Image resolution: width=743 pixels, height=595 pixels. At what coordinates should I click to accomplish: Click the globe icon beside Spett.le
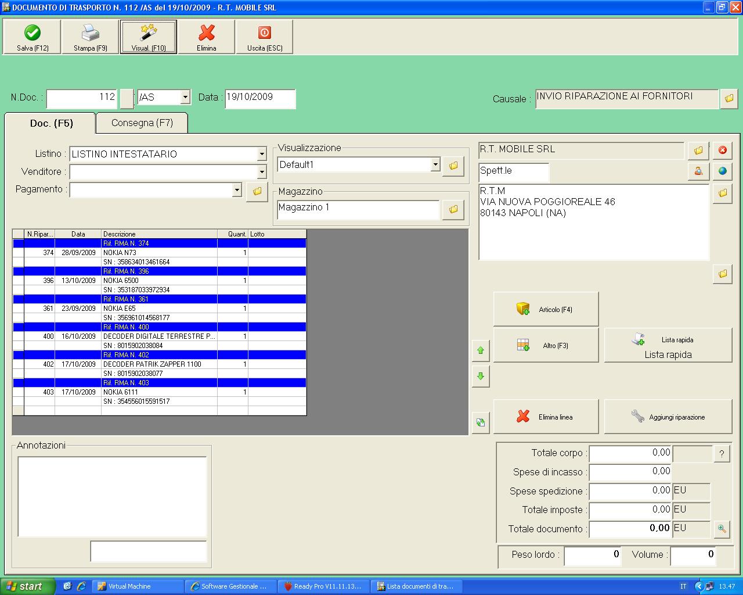[x=722, y=171]
